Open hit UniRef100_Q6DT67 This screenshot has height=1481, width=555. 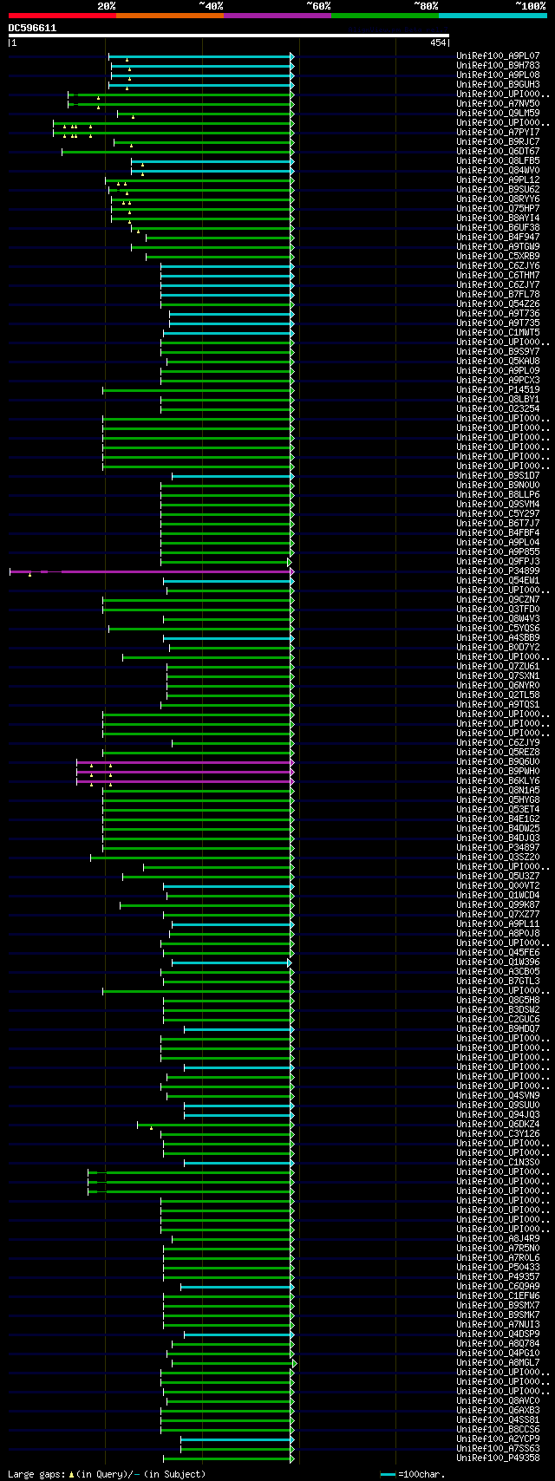(x=498, y=152)
